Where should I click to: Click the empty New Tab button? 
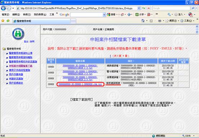point(73,21)
